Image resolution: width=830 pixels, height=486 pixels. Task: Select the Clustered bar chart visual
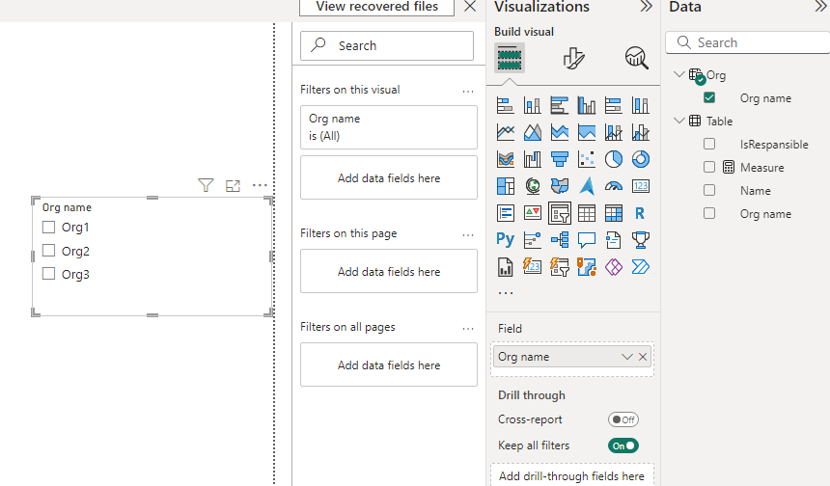point(560,105)
